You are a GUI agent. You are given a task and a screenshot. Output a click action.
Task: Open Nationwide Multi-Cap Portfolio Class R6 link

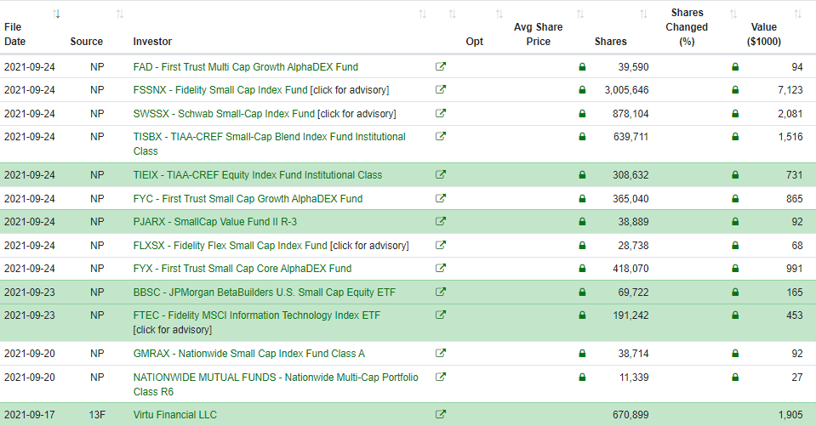(276, 383)
